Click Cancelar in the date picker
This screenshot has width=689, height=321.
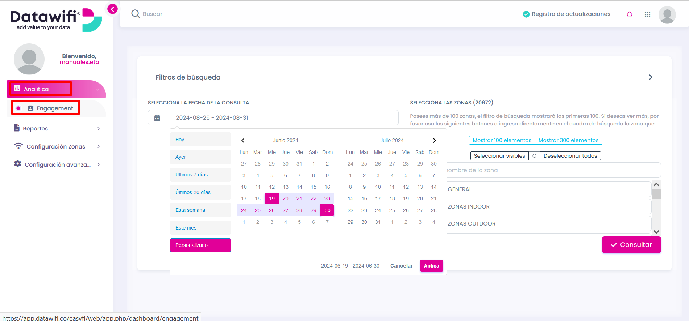tap(401, 266)
